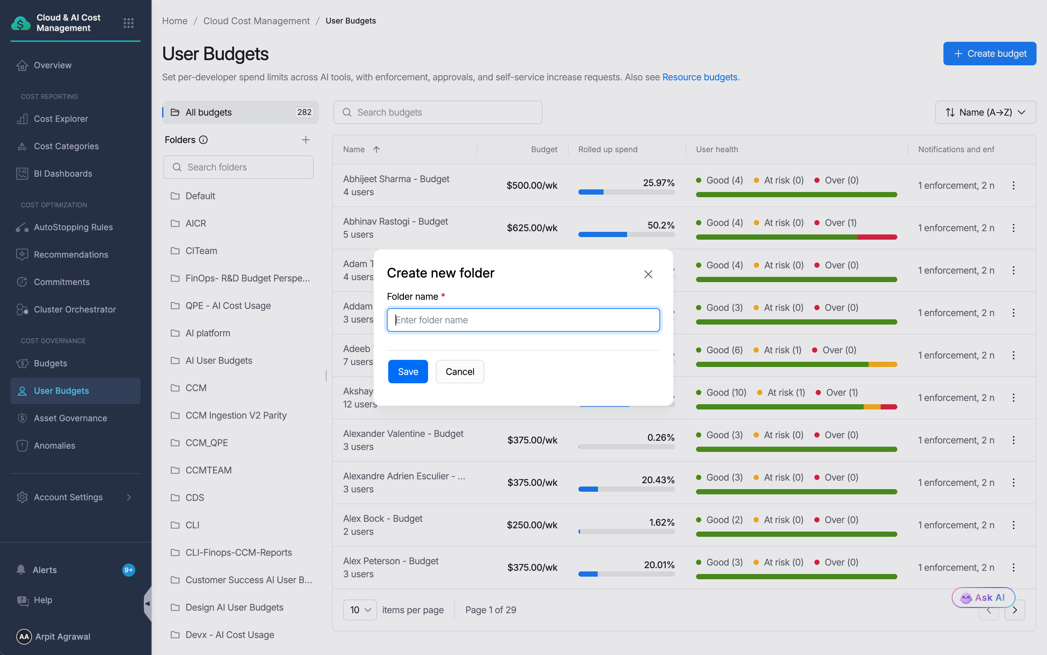Sort by Name column arrow
The height and width of the screenshot is (655, 1047).
click(376, 150)
